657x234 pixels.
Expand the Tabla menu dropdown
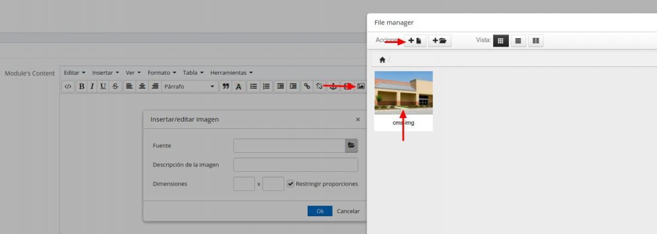(x=193, y=72)
